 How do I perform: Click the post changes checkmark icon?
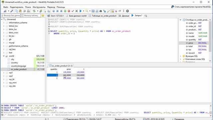point(73,11)
